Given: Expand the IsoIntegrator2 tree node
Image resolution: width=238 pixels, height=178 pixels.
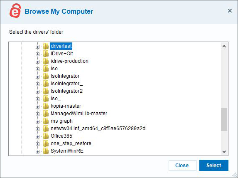Looking at the screenshot, I should [x=37, y=91].
